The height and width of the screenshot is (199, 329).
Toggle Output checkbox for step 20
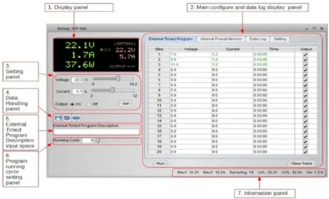point(306,152)
